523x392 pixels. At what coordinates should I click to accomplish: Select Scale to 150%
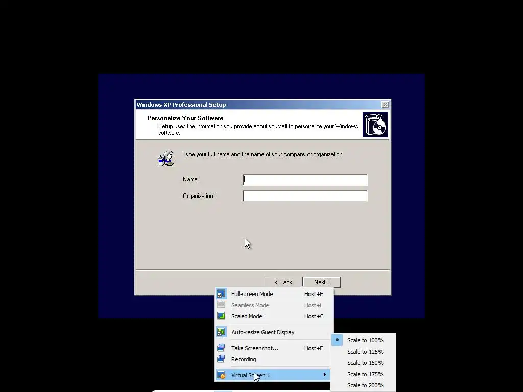364,363
